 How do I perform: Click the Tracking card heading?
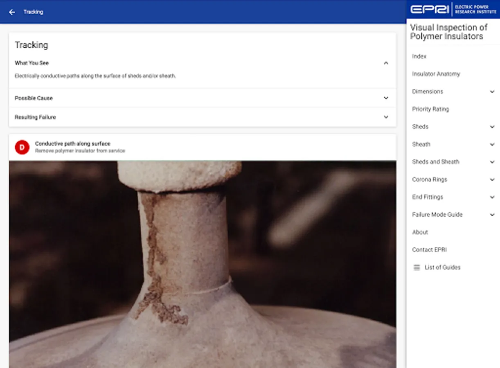[32, 45]
